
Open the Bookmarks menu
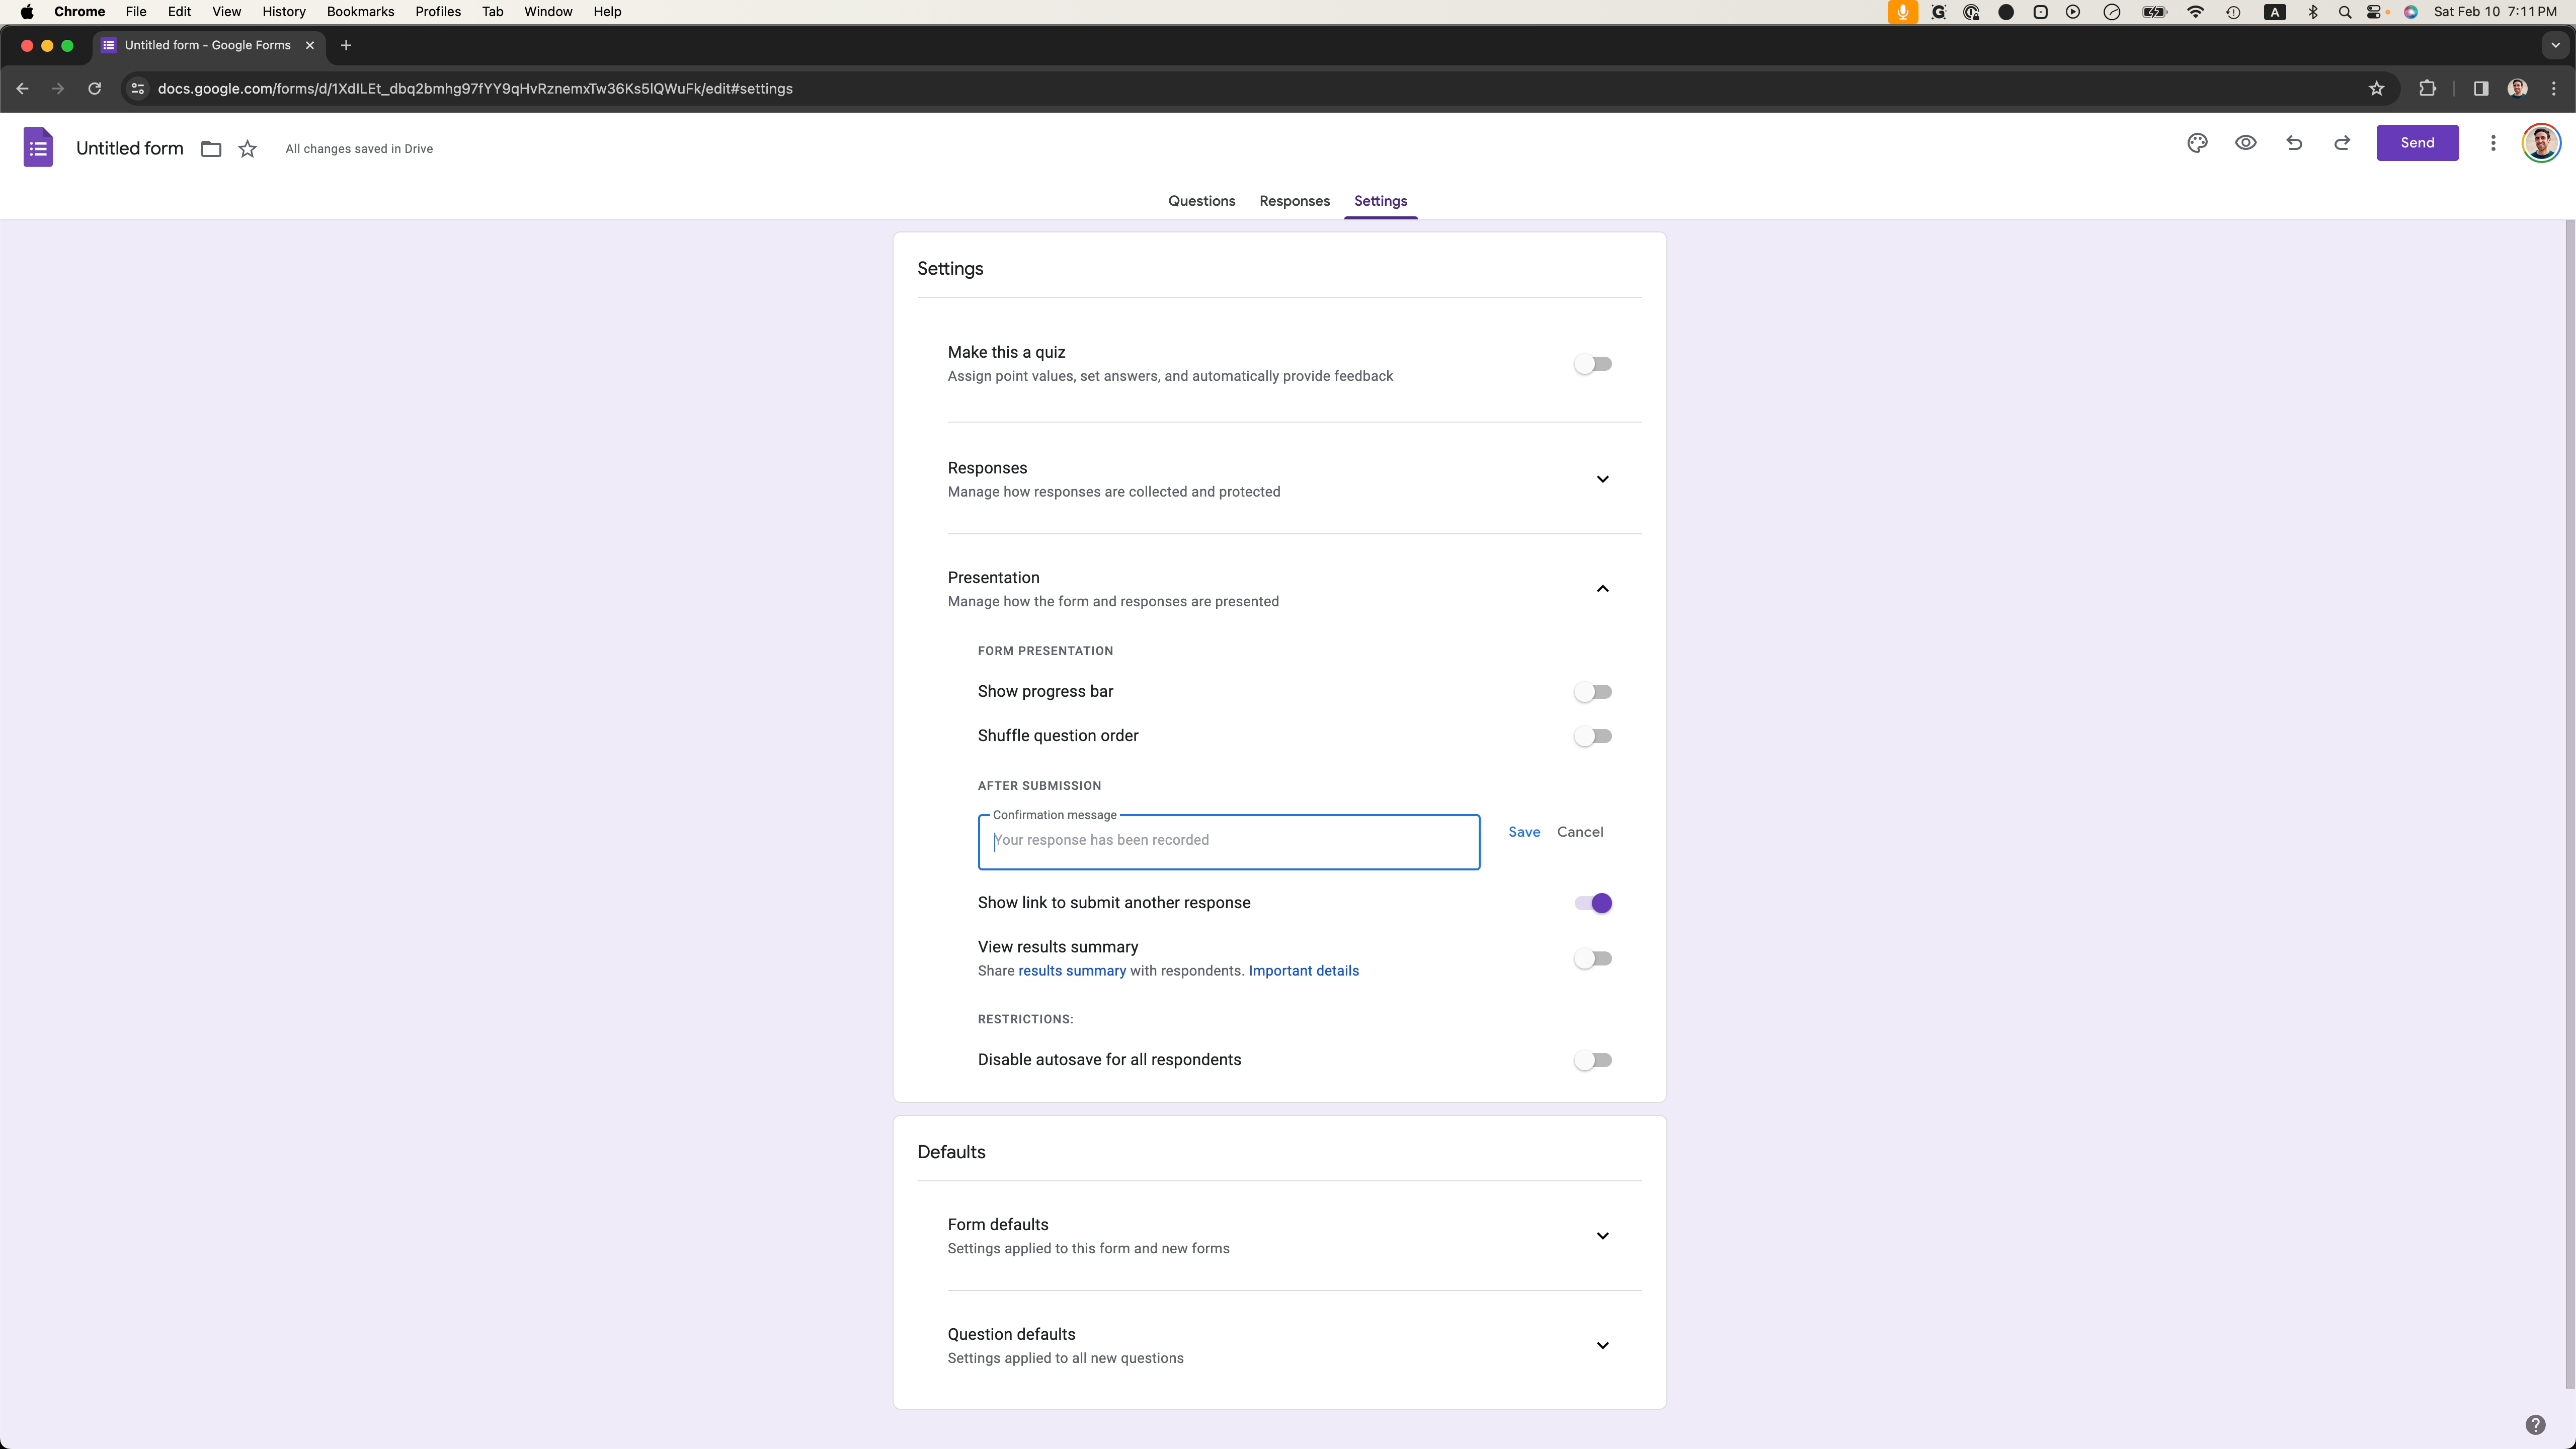pos(360,12)
